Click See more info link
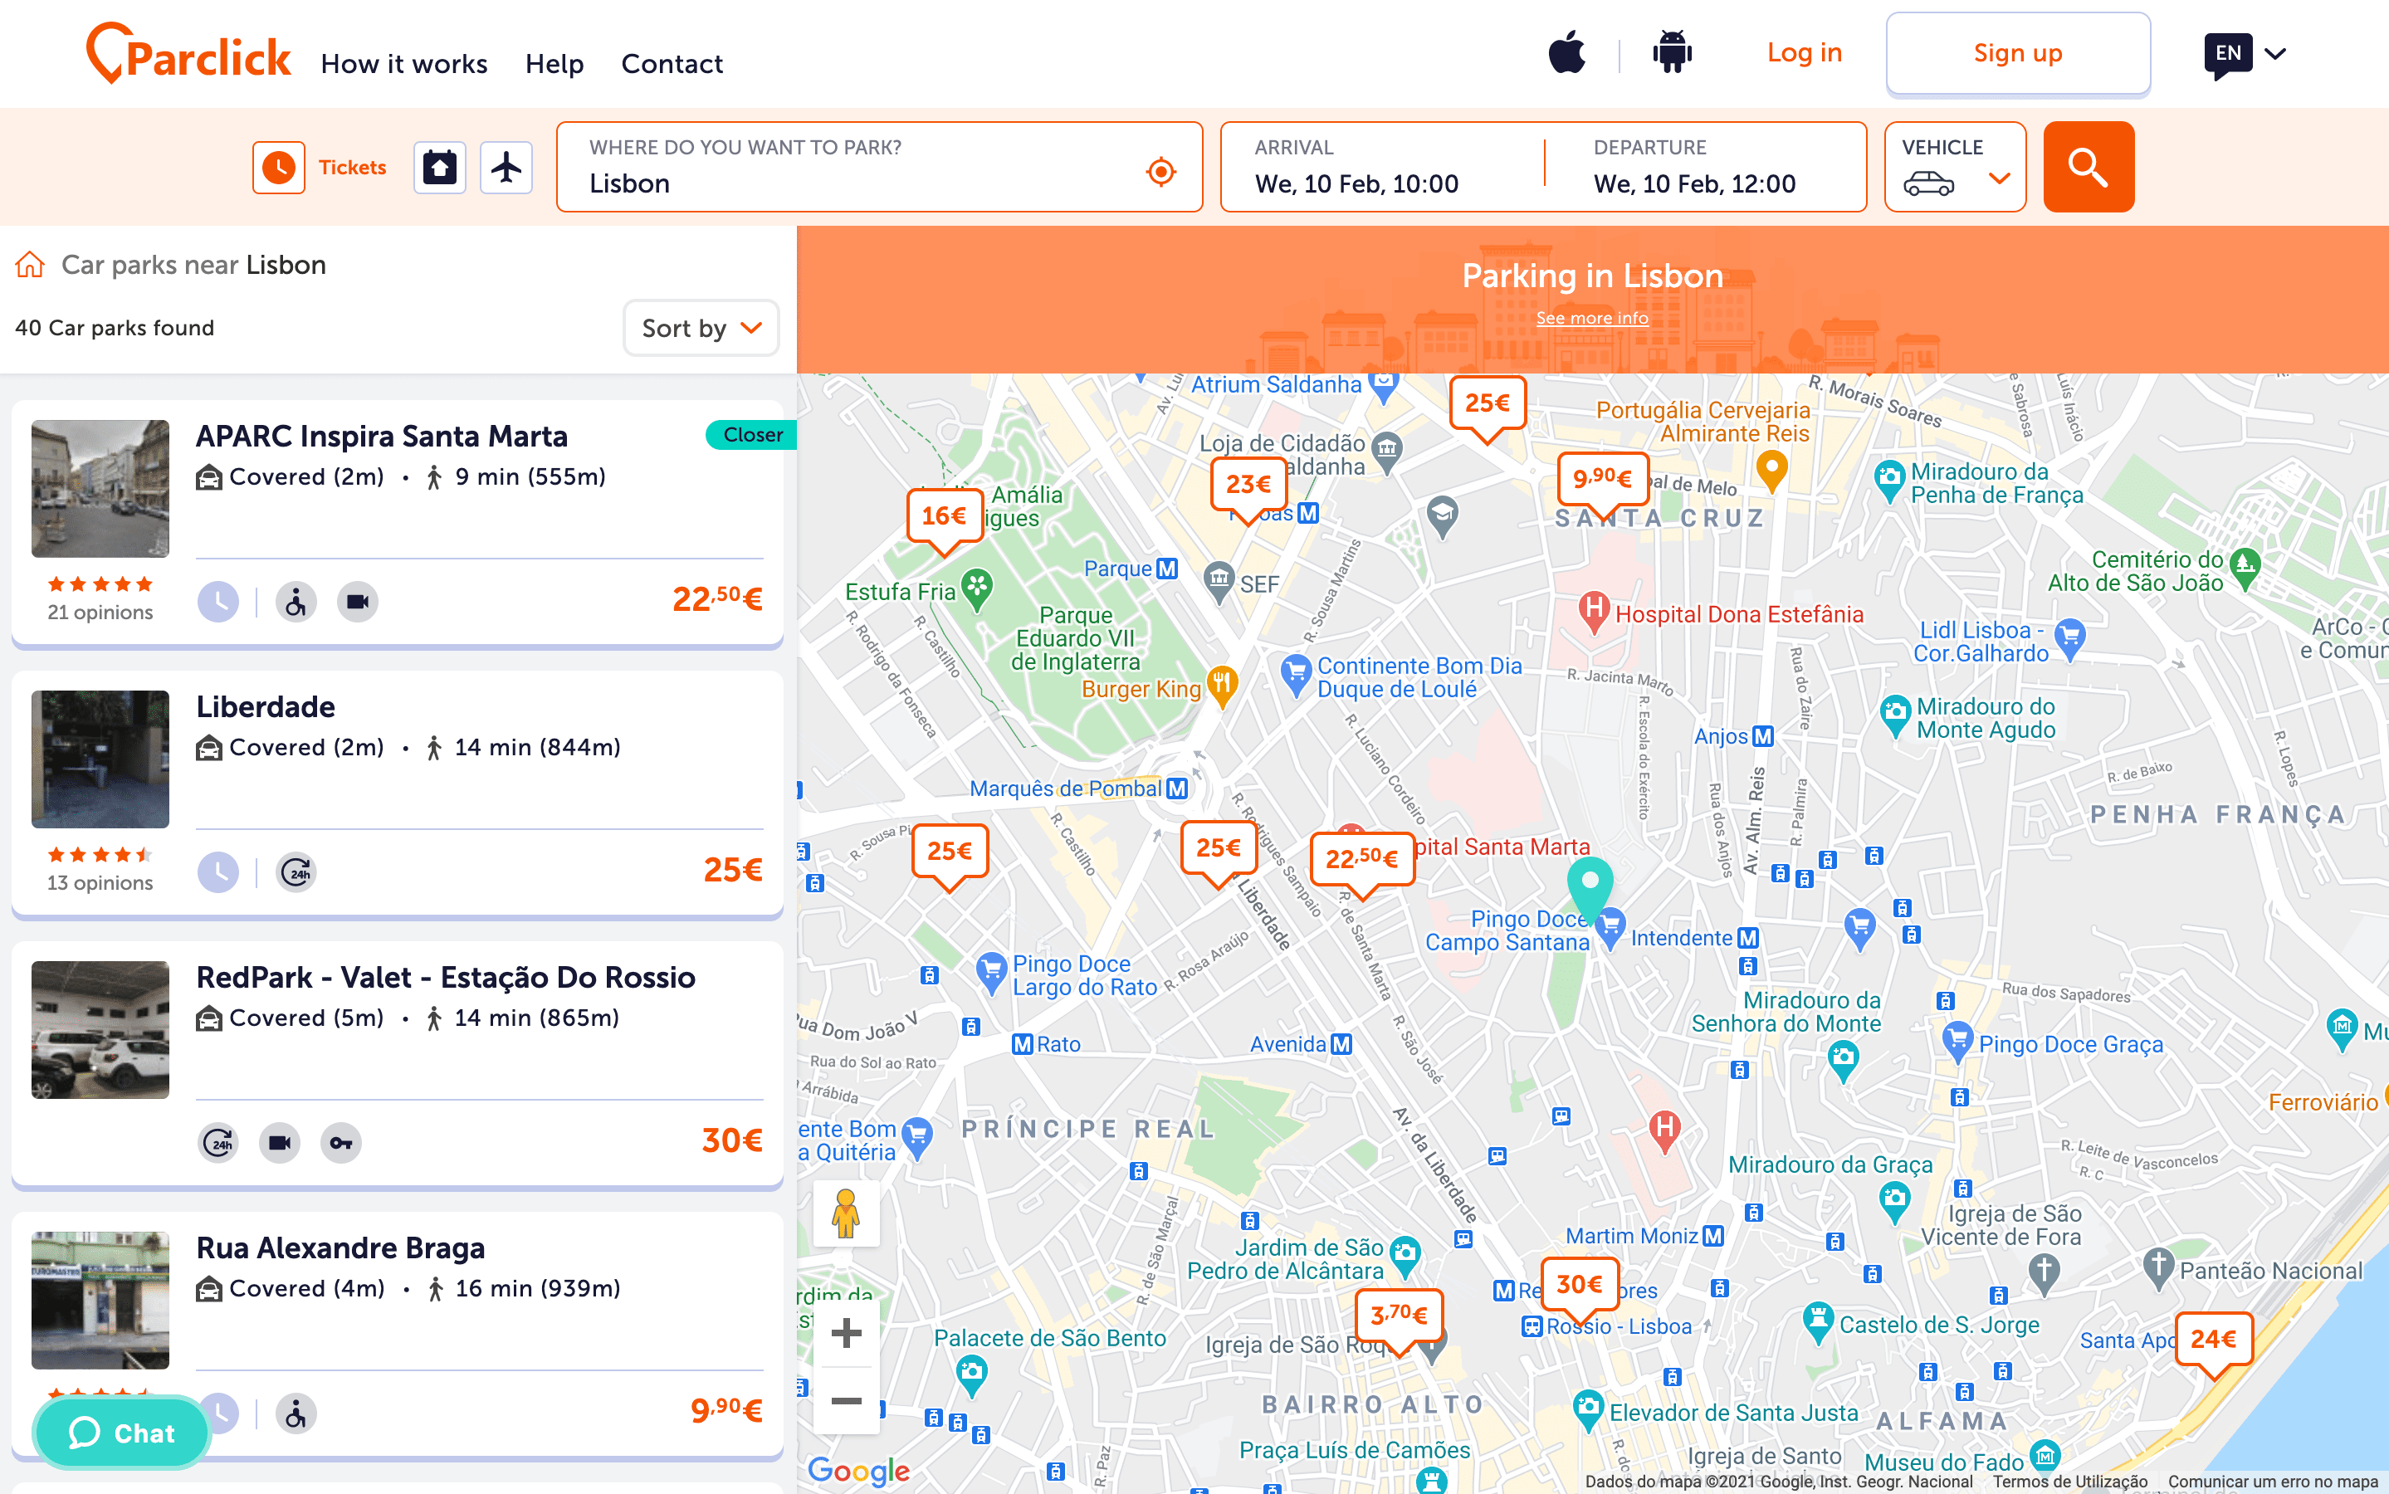The width and height of the screenshot is (2389, 1494). (x=1591, y=318)
